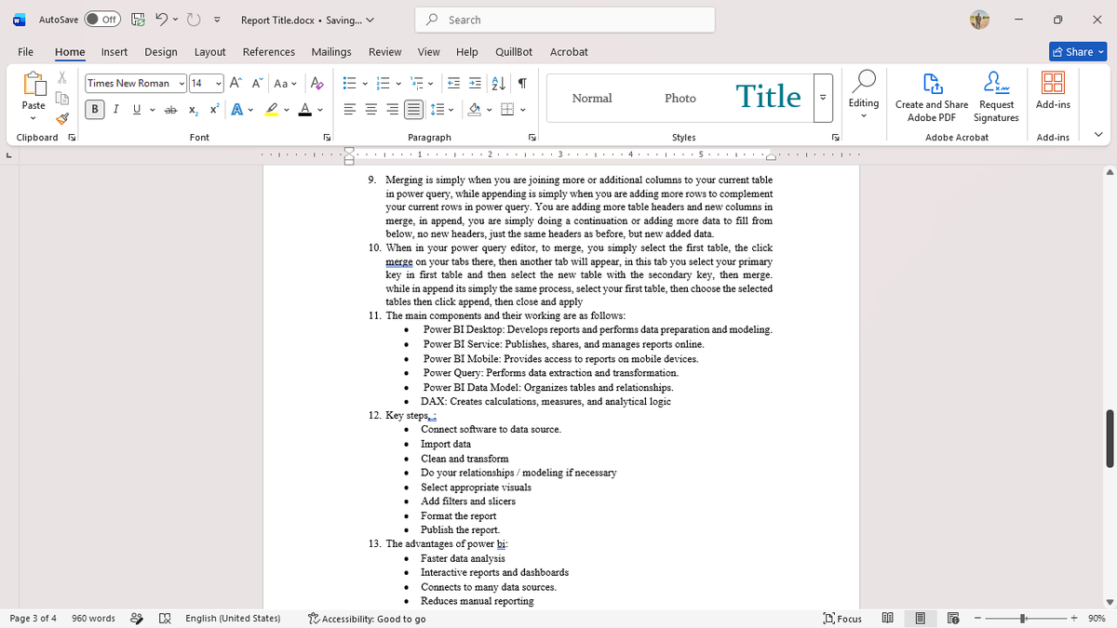The height and width of the screenshot is (628, 1117).
Task: Click English (United States) language
Action: [233, 619]
